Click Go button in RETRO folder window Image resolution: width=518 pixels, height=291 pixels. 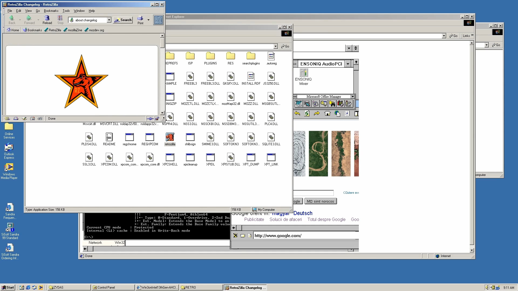click(285, 46)
